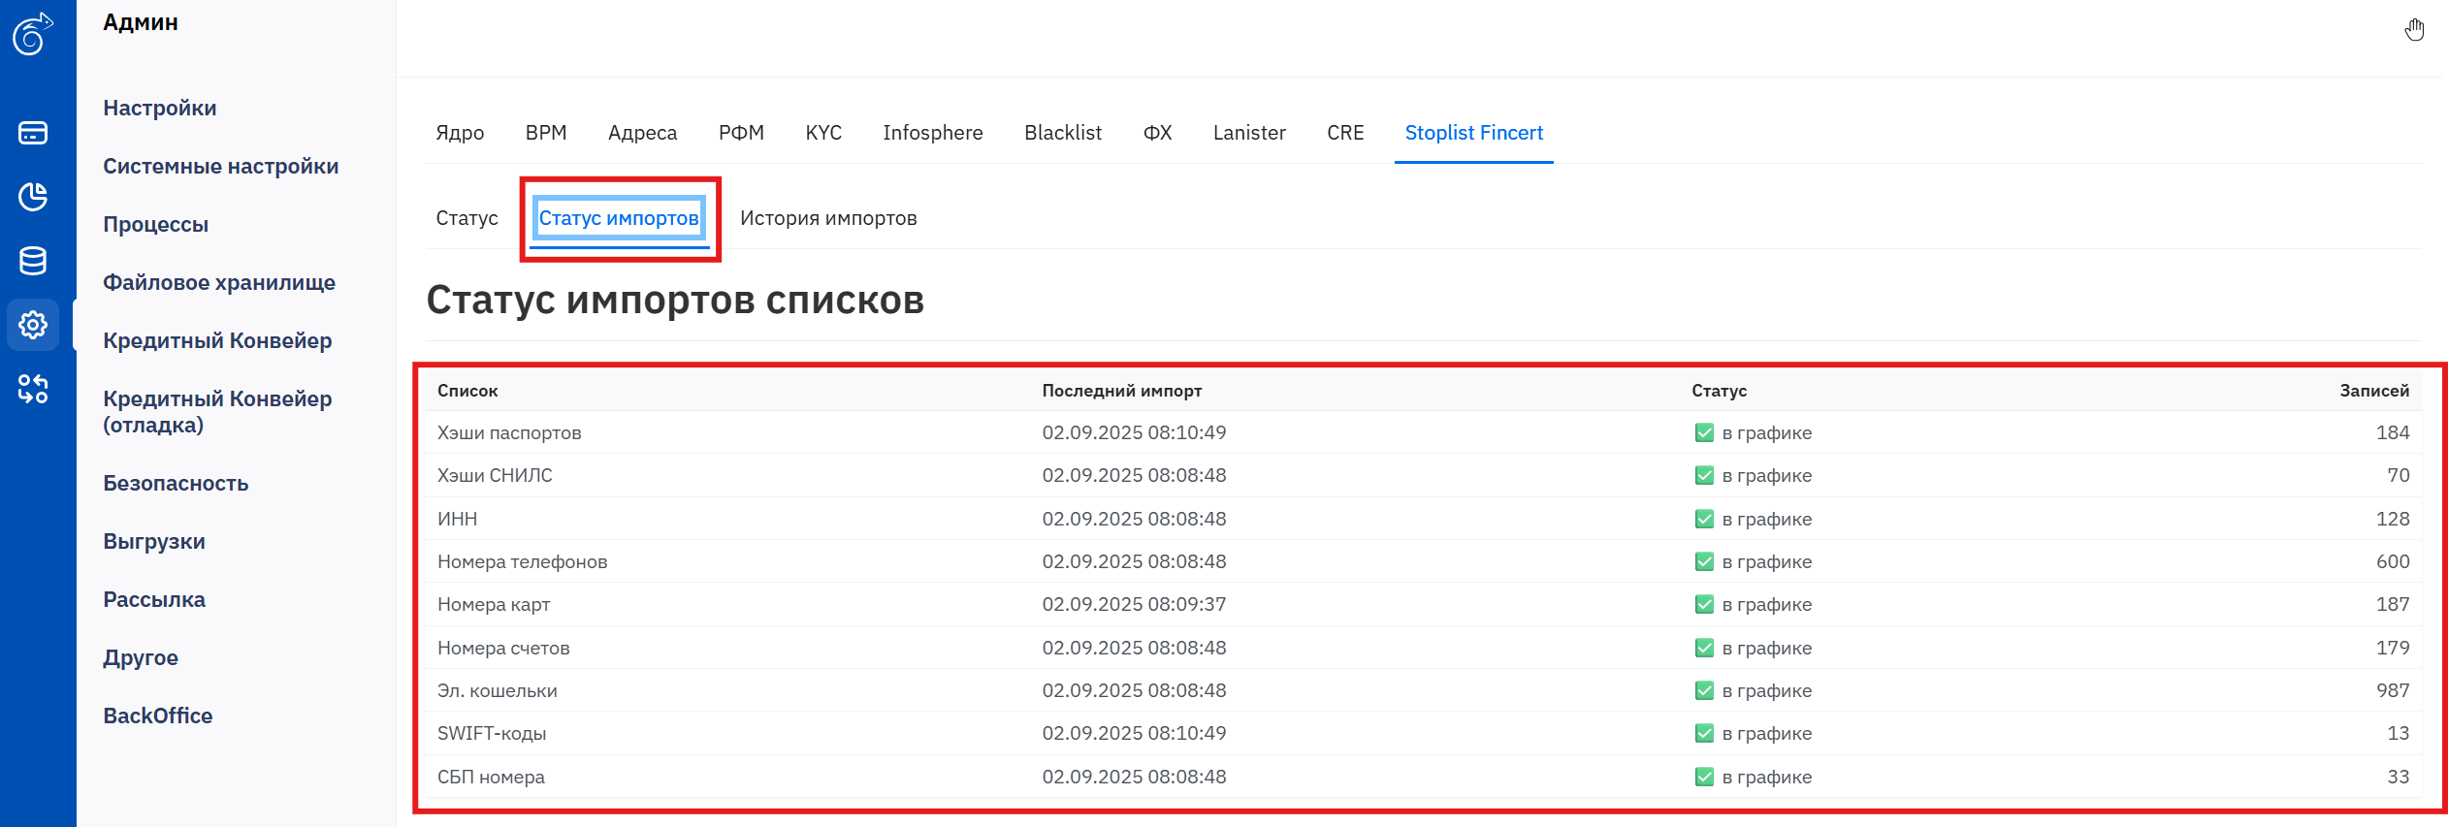This screenshot has height=827, width=2448.
Task: Select the gear settings sidebar icon
Action: [x=33, y=325]
